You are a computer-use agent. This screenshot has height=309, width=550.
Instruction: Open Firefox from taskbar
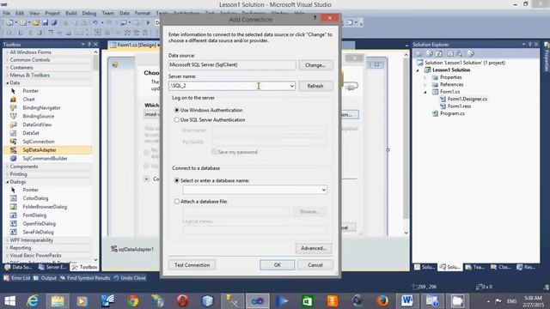pos(382,301)
